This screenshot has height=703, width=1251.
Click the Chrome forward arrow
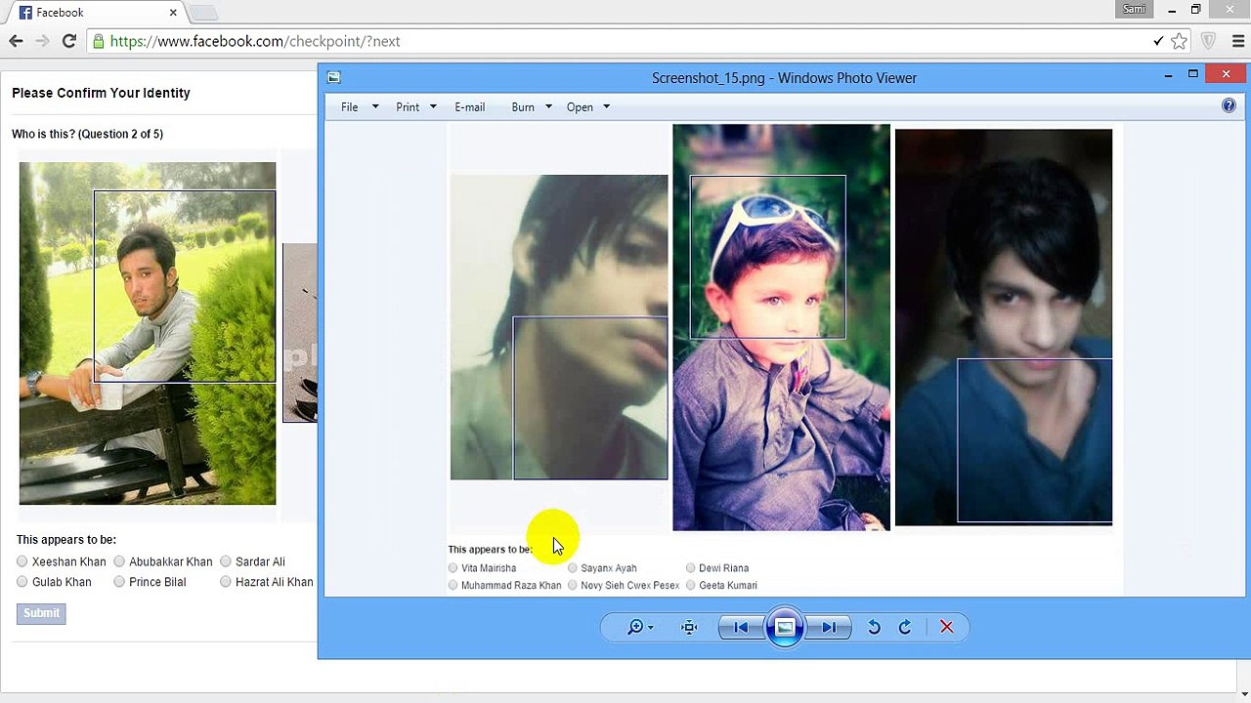coord(42,41)
